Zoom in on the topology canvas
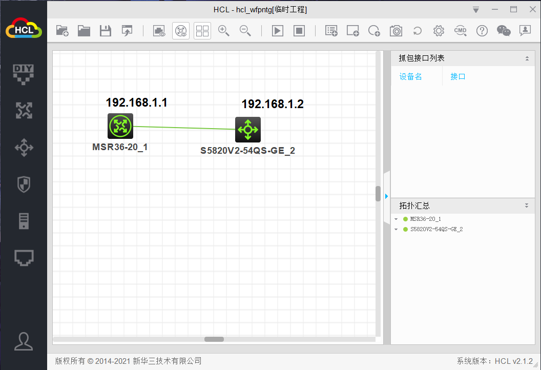 223,31
